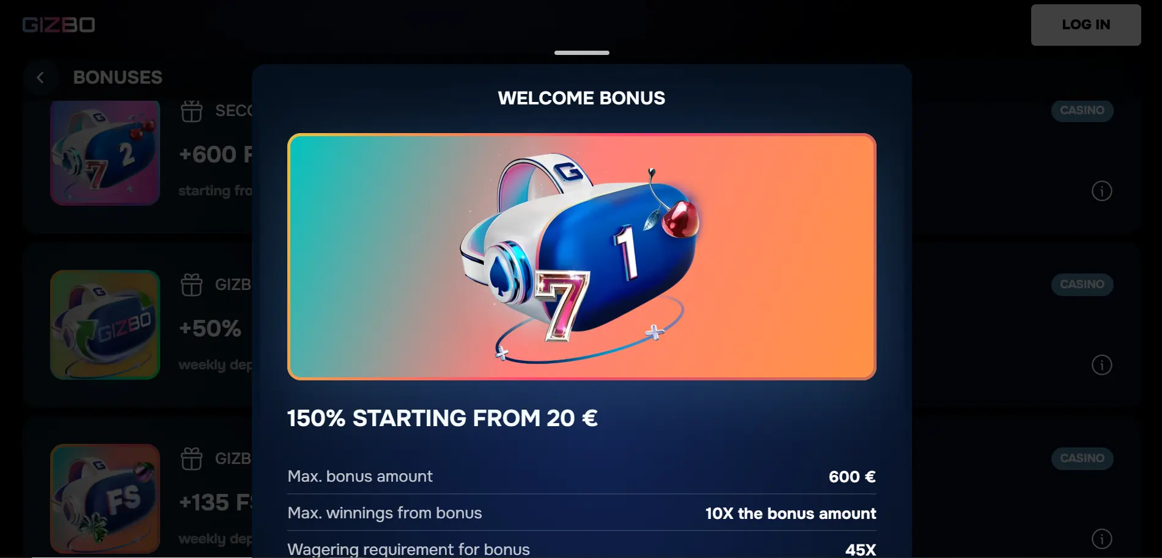Select the CASINO tag on FS bonus
Screen dimensions: 1162x558
click(1082, 458)
